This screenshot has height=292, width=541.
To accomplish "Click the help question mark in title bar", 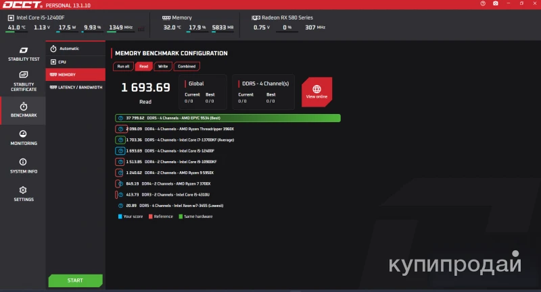I will click(482, 4).
